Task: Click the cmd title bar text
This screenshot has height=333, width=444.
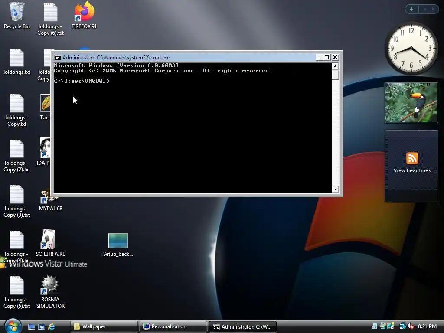Action: [116, 58]
